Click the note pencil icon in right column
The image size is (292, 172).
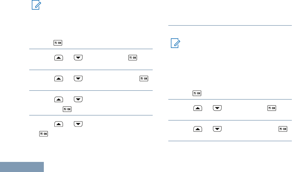[174, 43]
